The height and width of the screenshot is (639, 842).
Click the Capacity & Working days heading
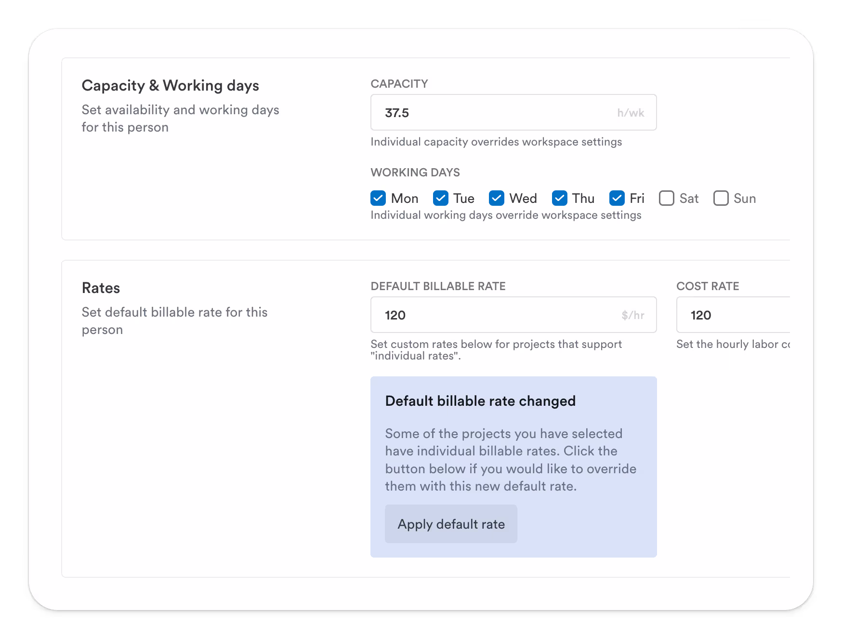pyautogui.click(x=171, y=85)
